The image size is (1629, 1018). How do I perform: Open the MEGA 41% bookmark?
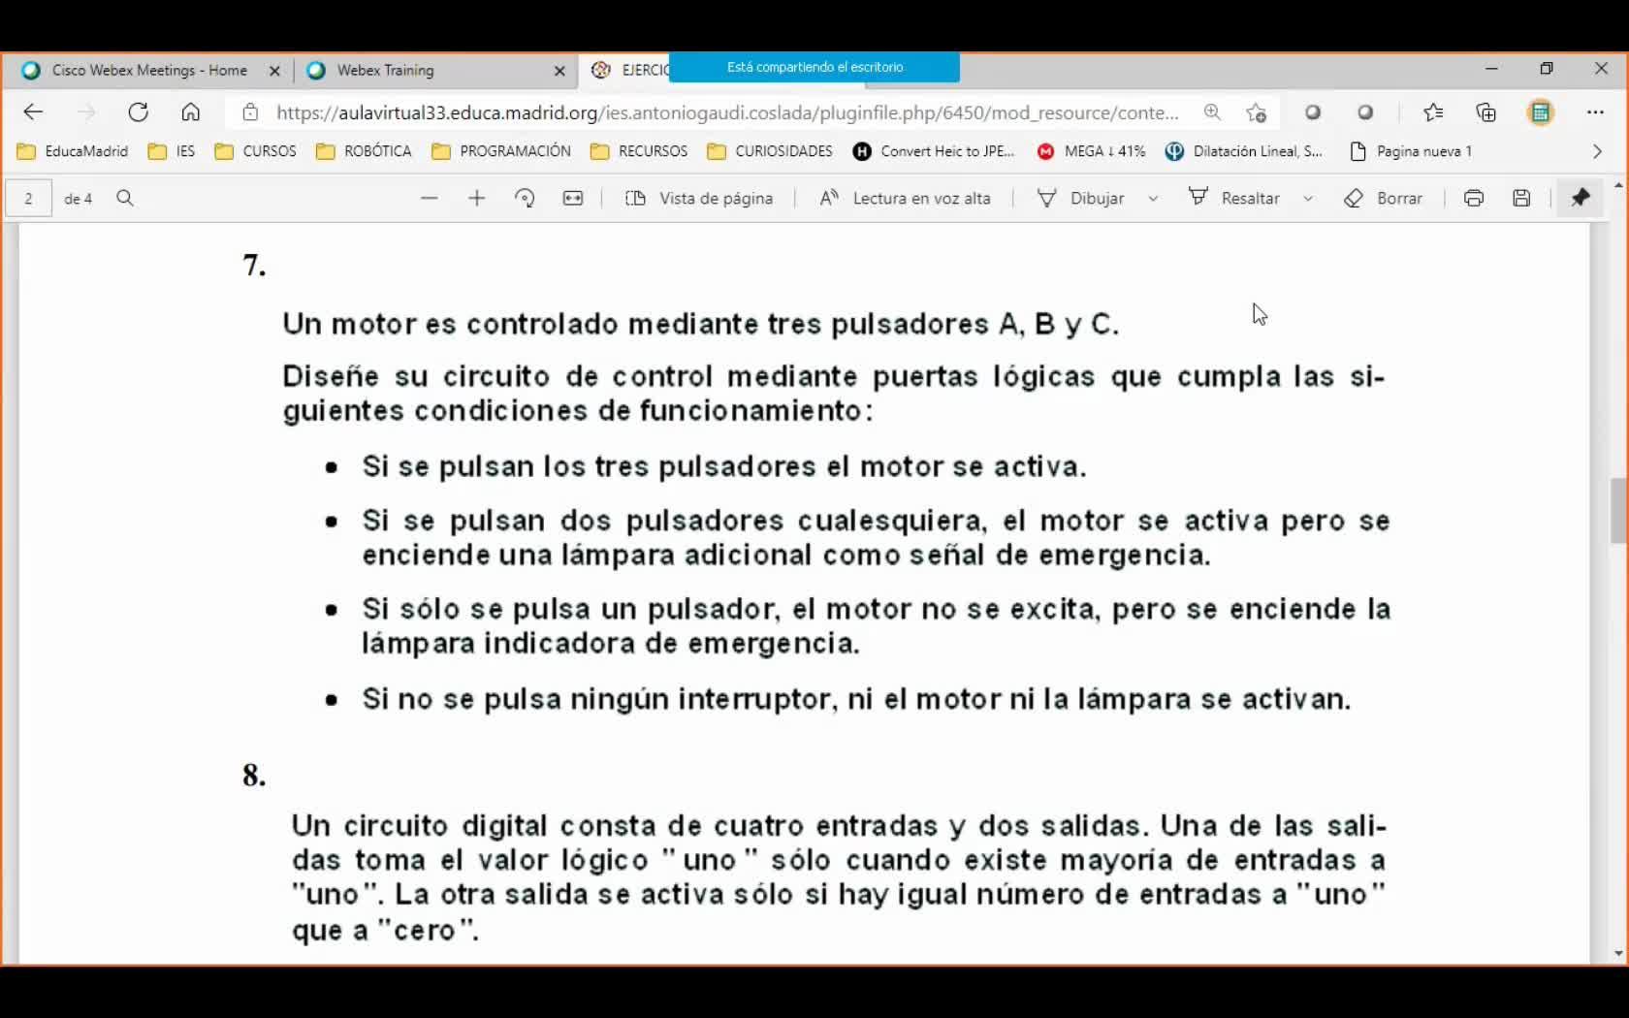pos(1091,151)
